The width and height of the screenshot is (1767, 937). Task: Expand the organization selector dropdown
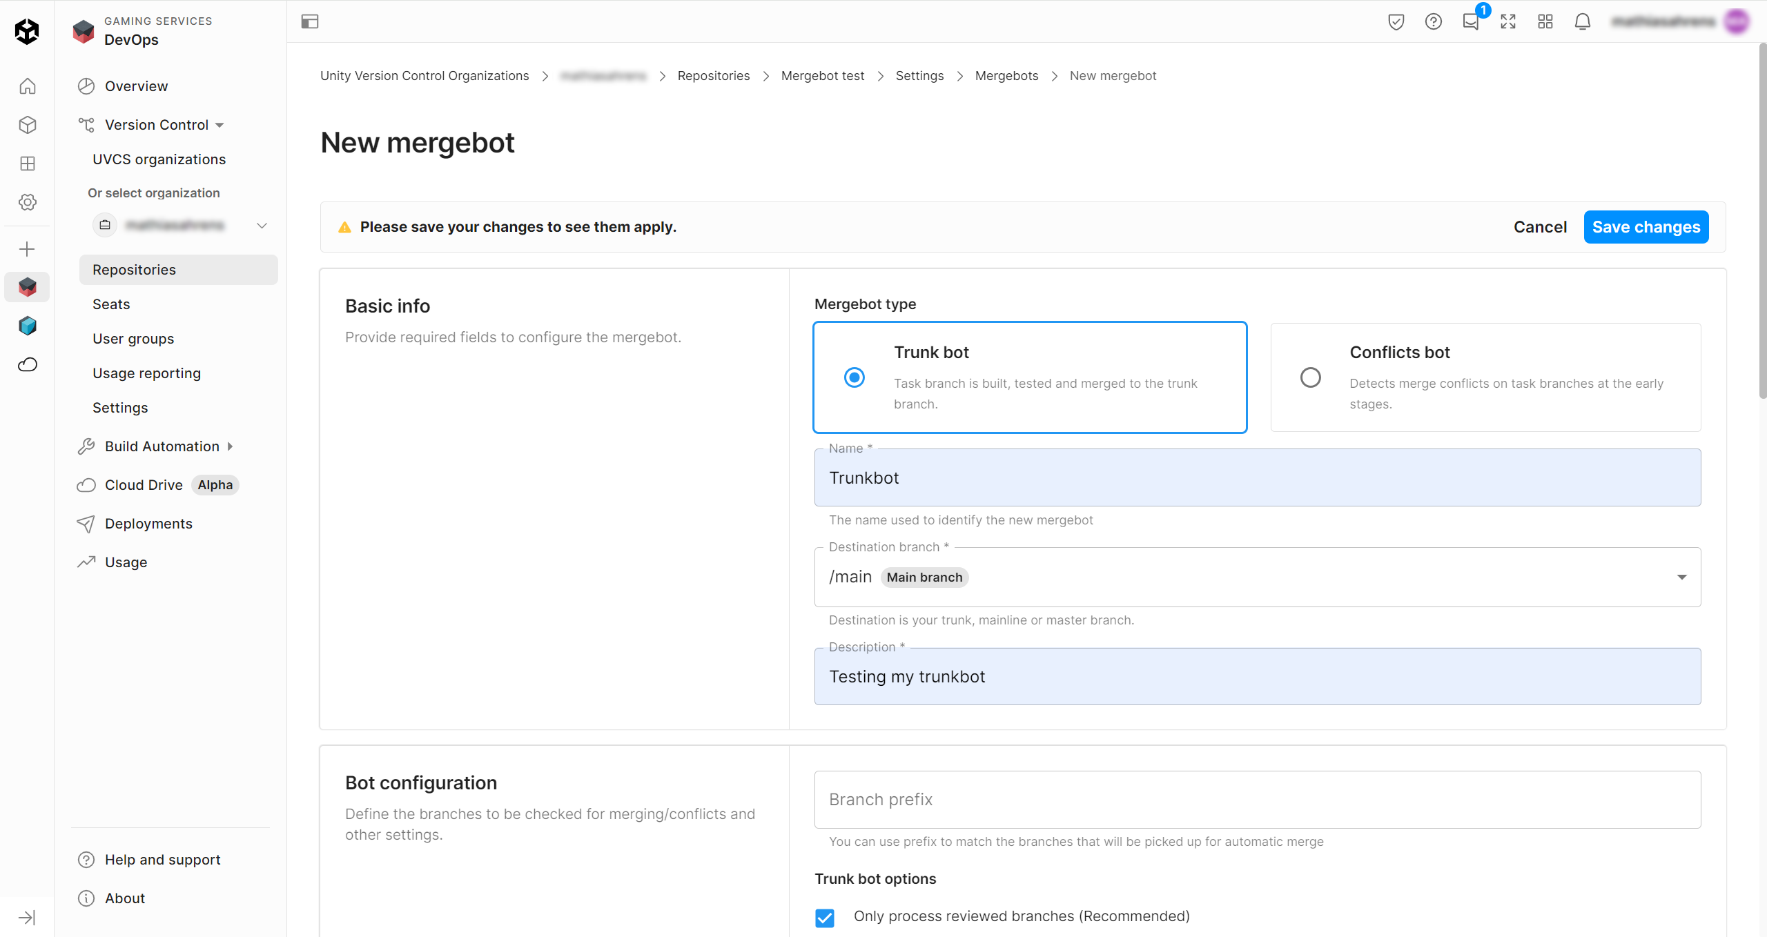[x=262, y=226]
